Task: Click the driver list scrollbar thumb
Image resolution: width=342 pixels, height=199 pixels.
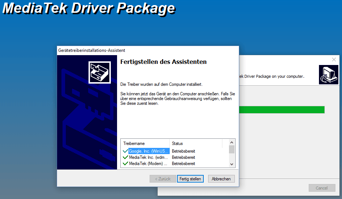Action: pyautogui.click(x=232, y=149)
